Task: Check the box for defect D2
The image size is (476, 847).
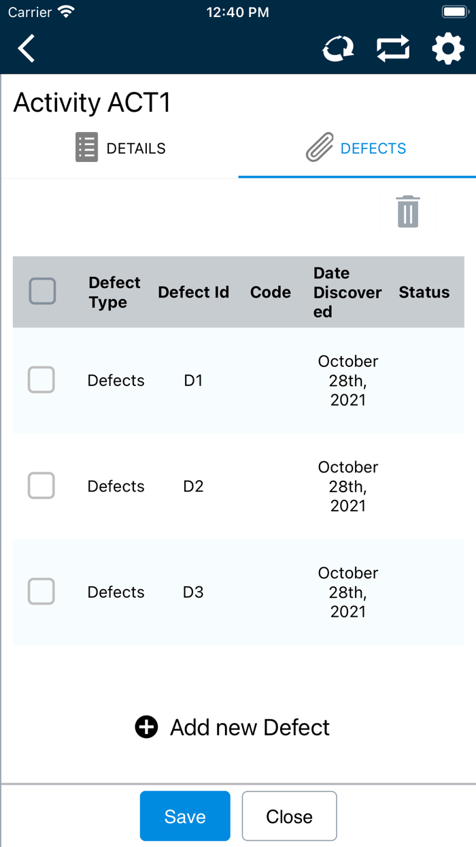Action: pyautogui.click(x=41, y=486)
